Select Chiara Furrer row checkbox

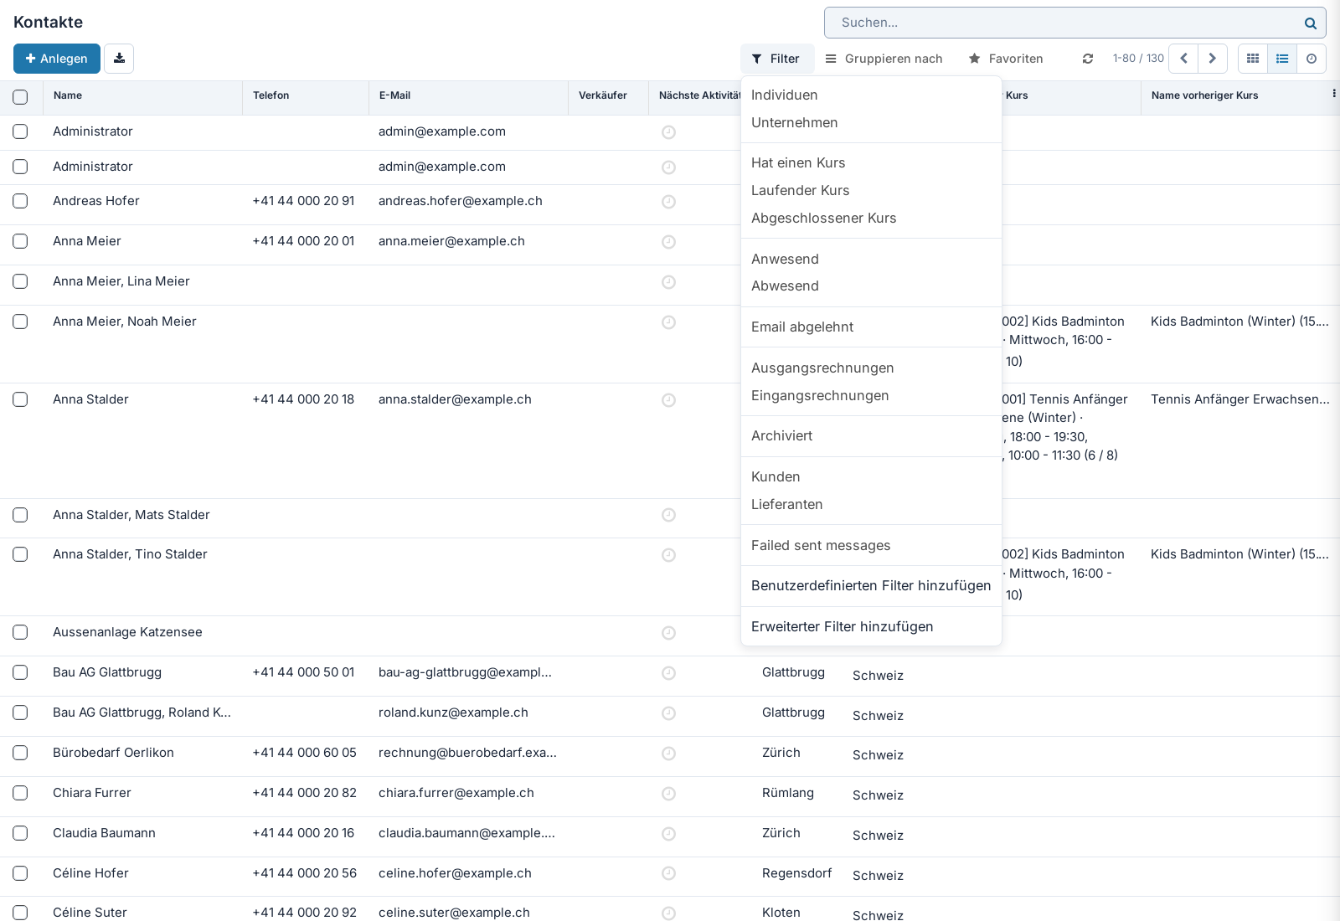pos(20,793)
